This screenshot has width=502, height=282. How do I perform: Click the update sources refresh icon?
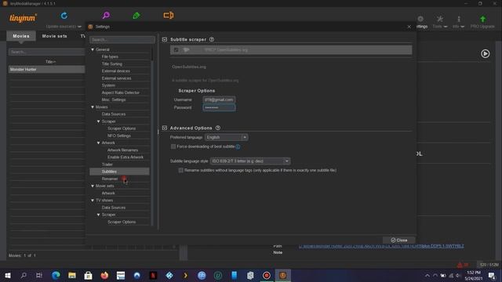tap(64, 16)
